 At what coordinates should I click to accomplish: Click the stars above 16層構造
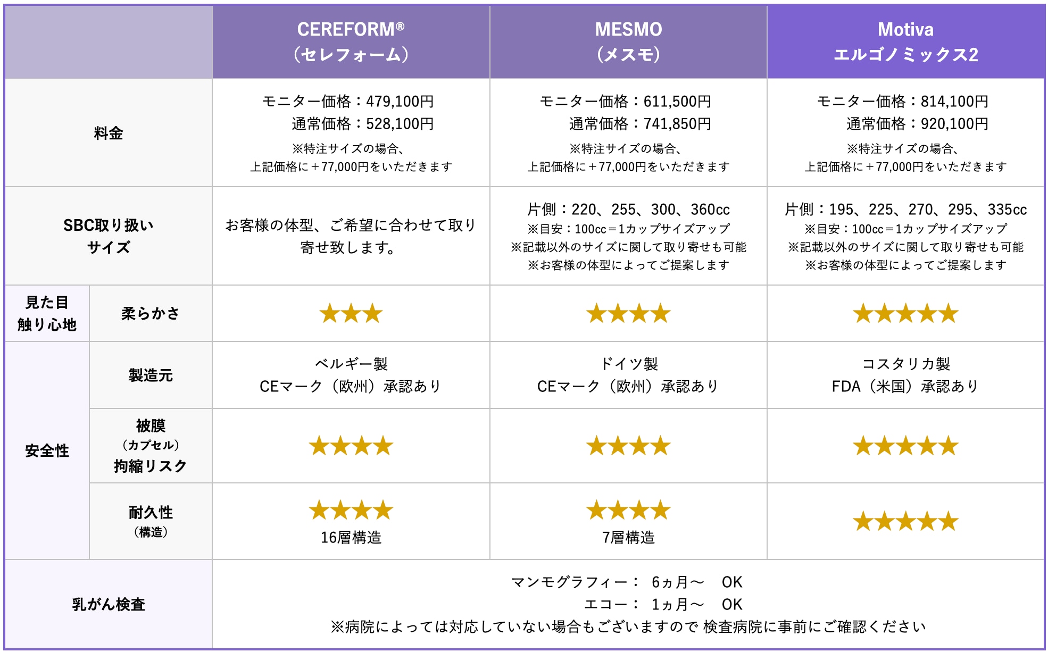click(351, 510)
